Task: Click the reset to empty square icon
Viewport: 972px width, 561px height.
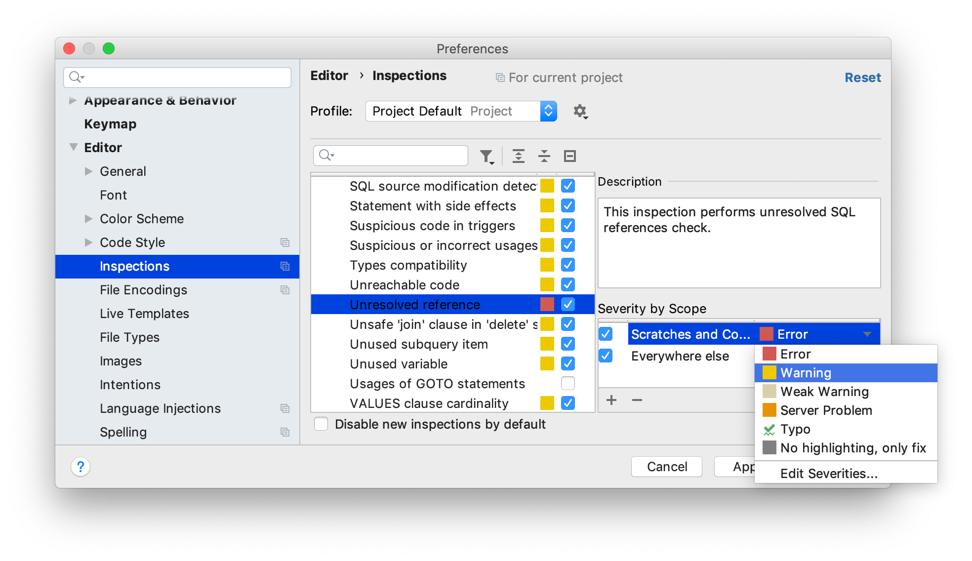Action: [569, 157]
